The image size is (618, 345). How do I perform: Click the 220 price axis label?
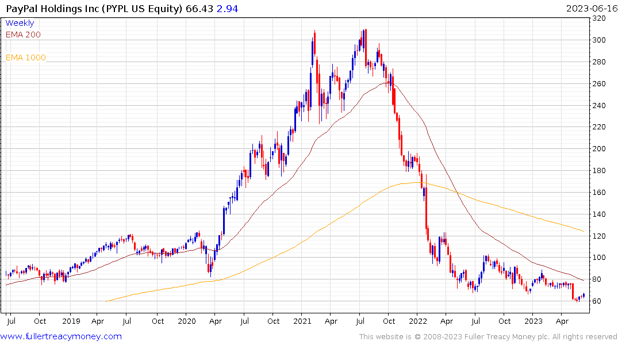tap(599, 127)
